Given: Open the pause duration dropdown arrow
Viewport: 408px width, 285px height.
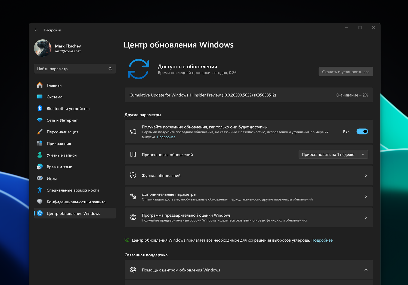Looking at the screenshot, I should point(363,155).
